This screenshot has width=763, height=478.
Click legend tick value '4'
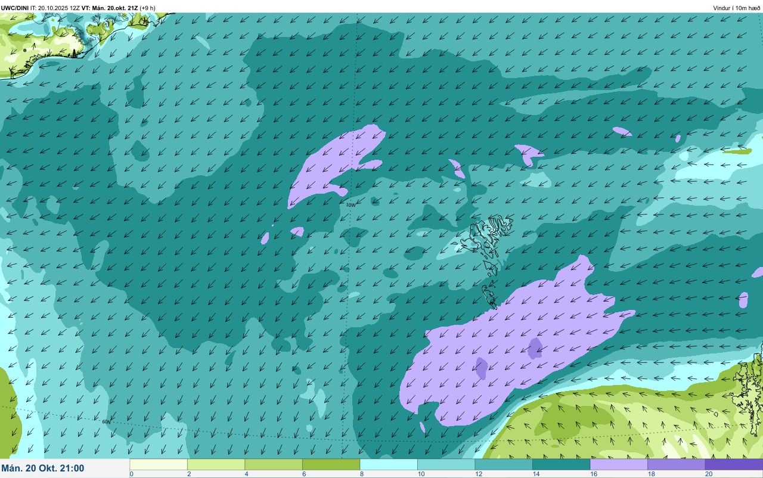click(246, 474)
